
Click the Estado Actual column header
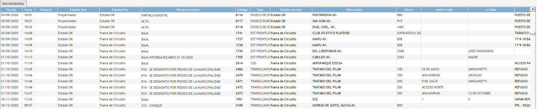pyautogui.click(x=291, y=10)
